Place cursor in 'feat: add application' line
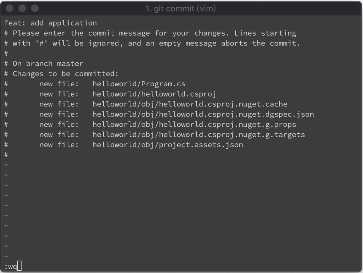363x273 pixels. coord(50,23)
